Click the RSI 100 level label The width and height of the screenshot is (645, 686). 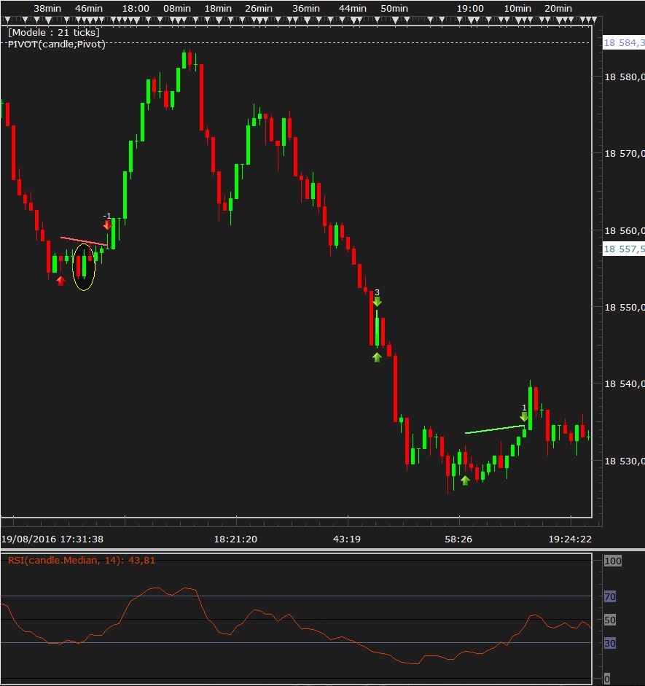(613, 561)
